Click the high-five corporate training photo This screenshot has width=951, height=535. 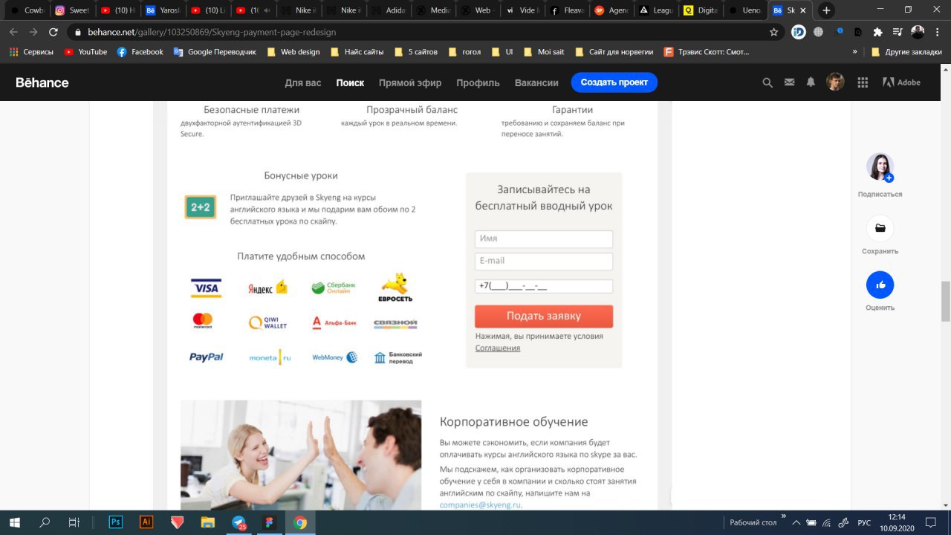tap(301, 455)
